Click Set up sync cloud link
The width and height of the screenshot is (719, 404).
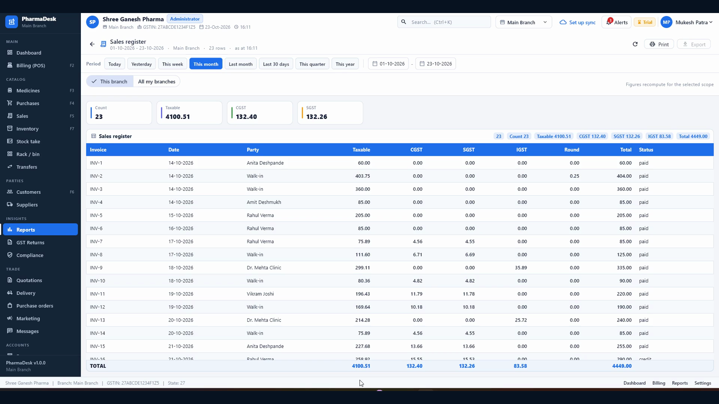pos(577,22)
